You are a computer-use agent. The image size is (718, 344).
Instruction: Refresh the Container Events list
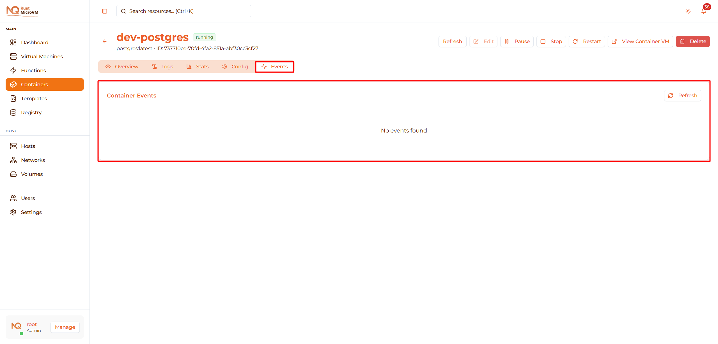click(682, 95)
